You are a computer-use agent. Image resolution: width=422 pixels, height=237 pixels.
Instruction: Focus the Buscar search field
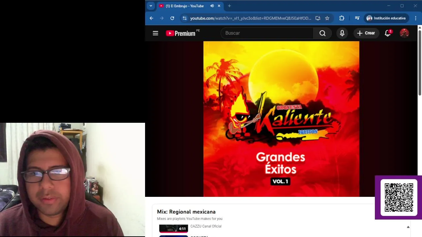click(x=267, y=33)
